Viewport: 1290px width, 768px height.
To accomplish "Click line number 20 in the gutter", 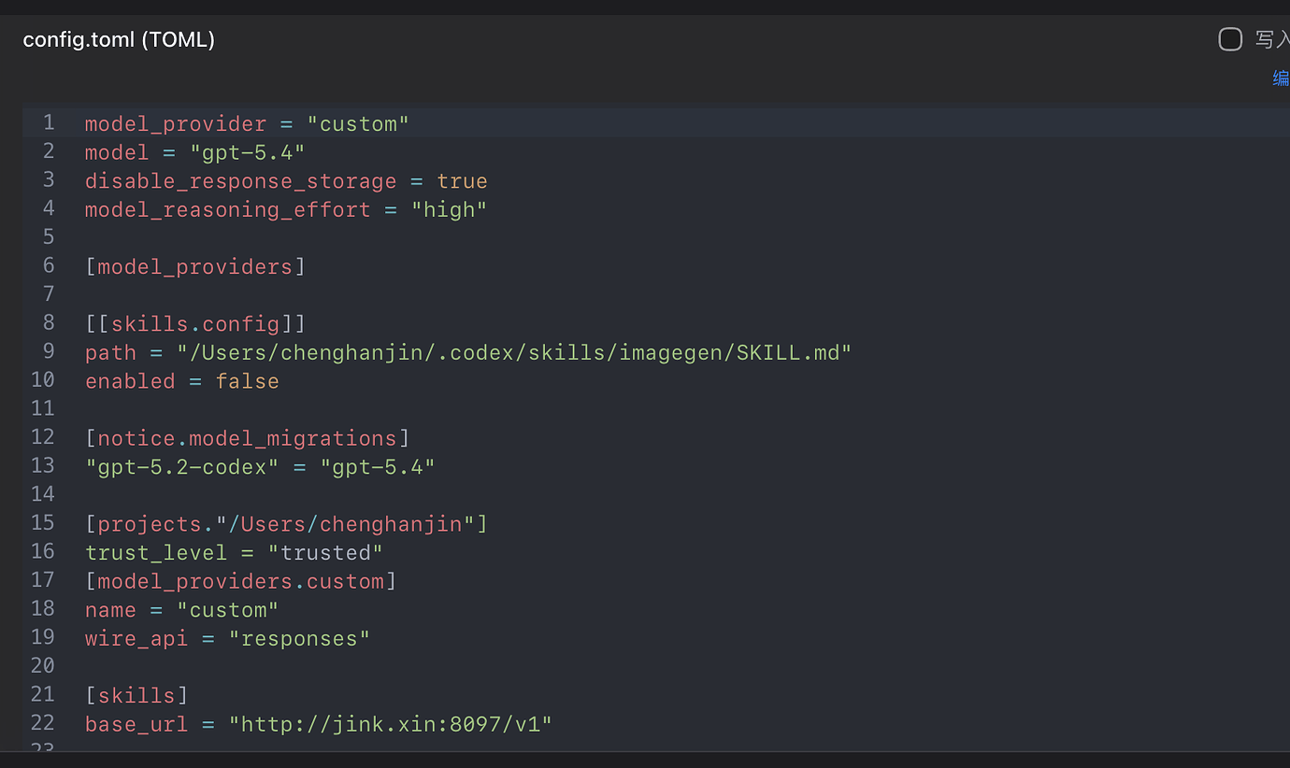I will tap(43, 666).
